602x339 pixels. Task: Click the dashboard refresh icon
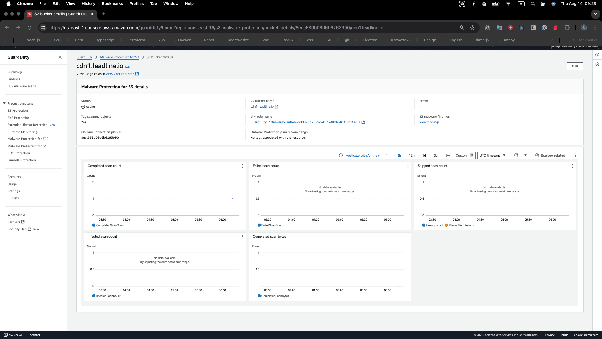(516, 155)
